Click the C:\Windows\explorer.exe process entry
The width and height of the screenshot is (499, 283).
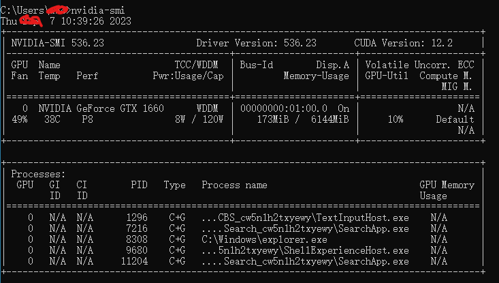pos(265,239)
